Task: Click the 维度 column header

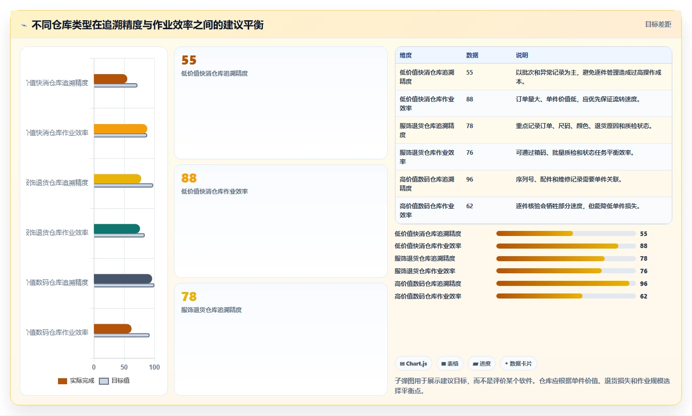Action: coord(406,55)
